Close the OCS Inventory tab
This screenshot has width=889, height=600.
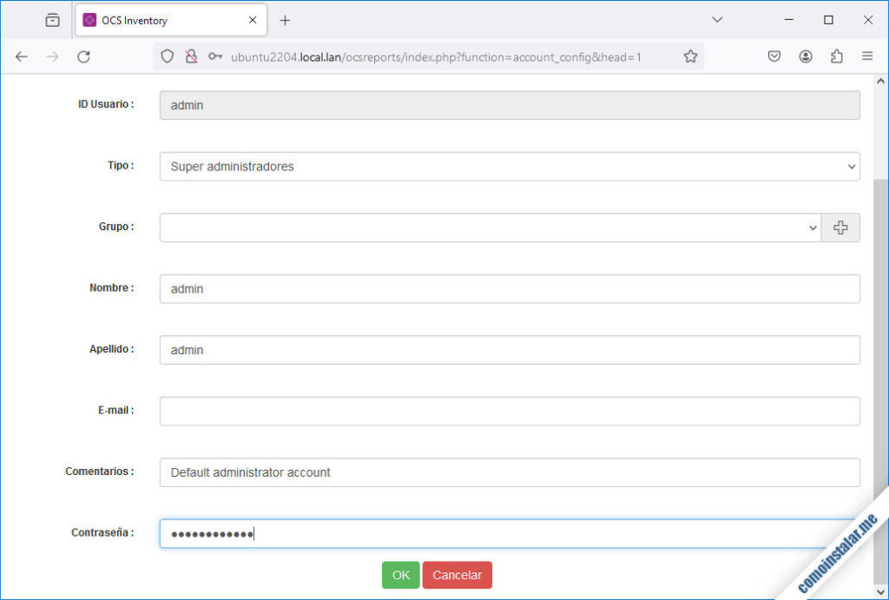point(253,20)
